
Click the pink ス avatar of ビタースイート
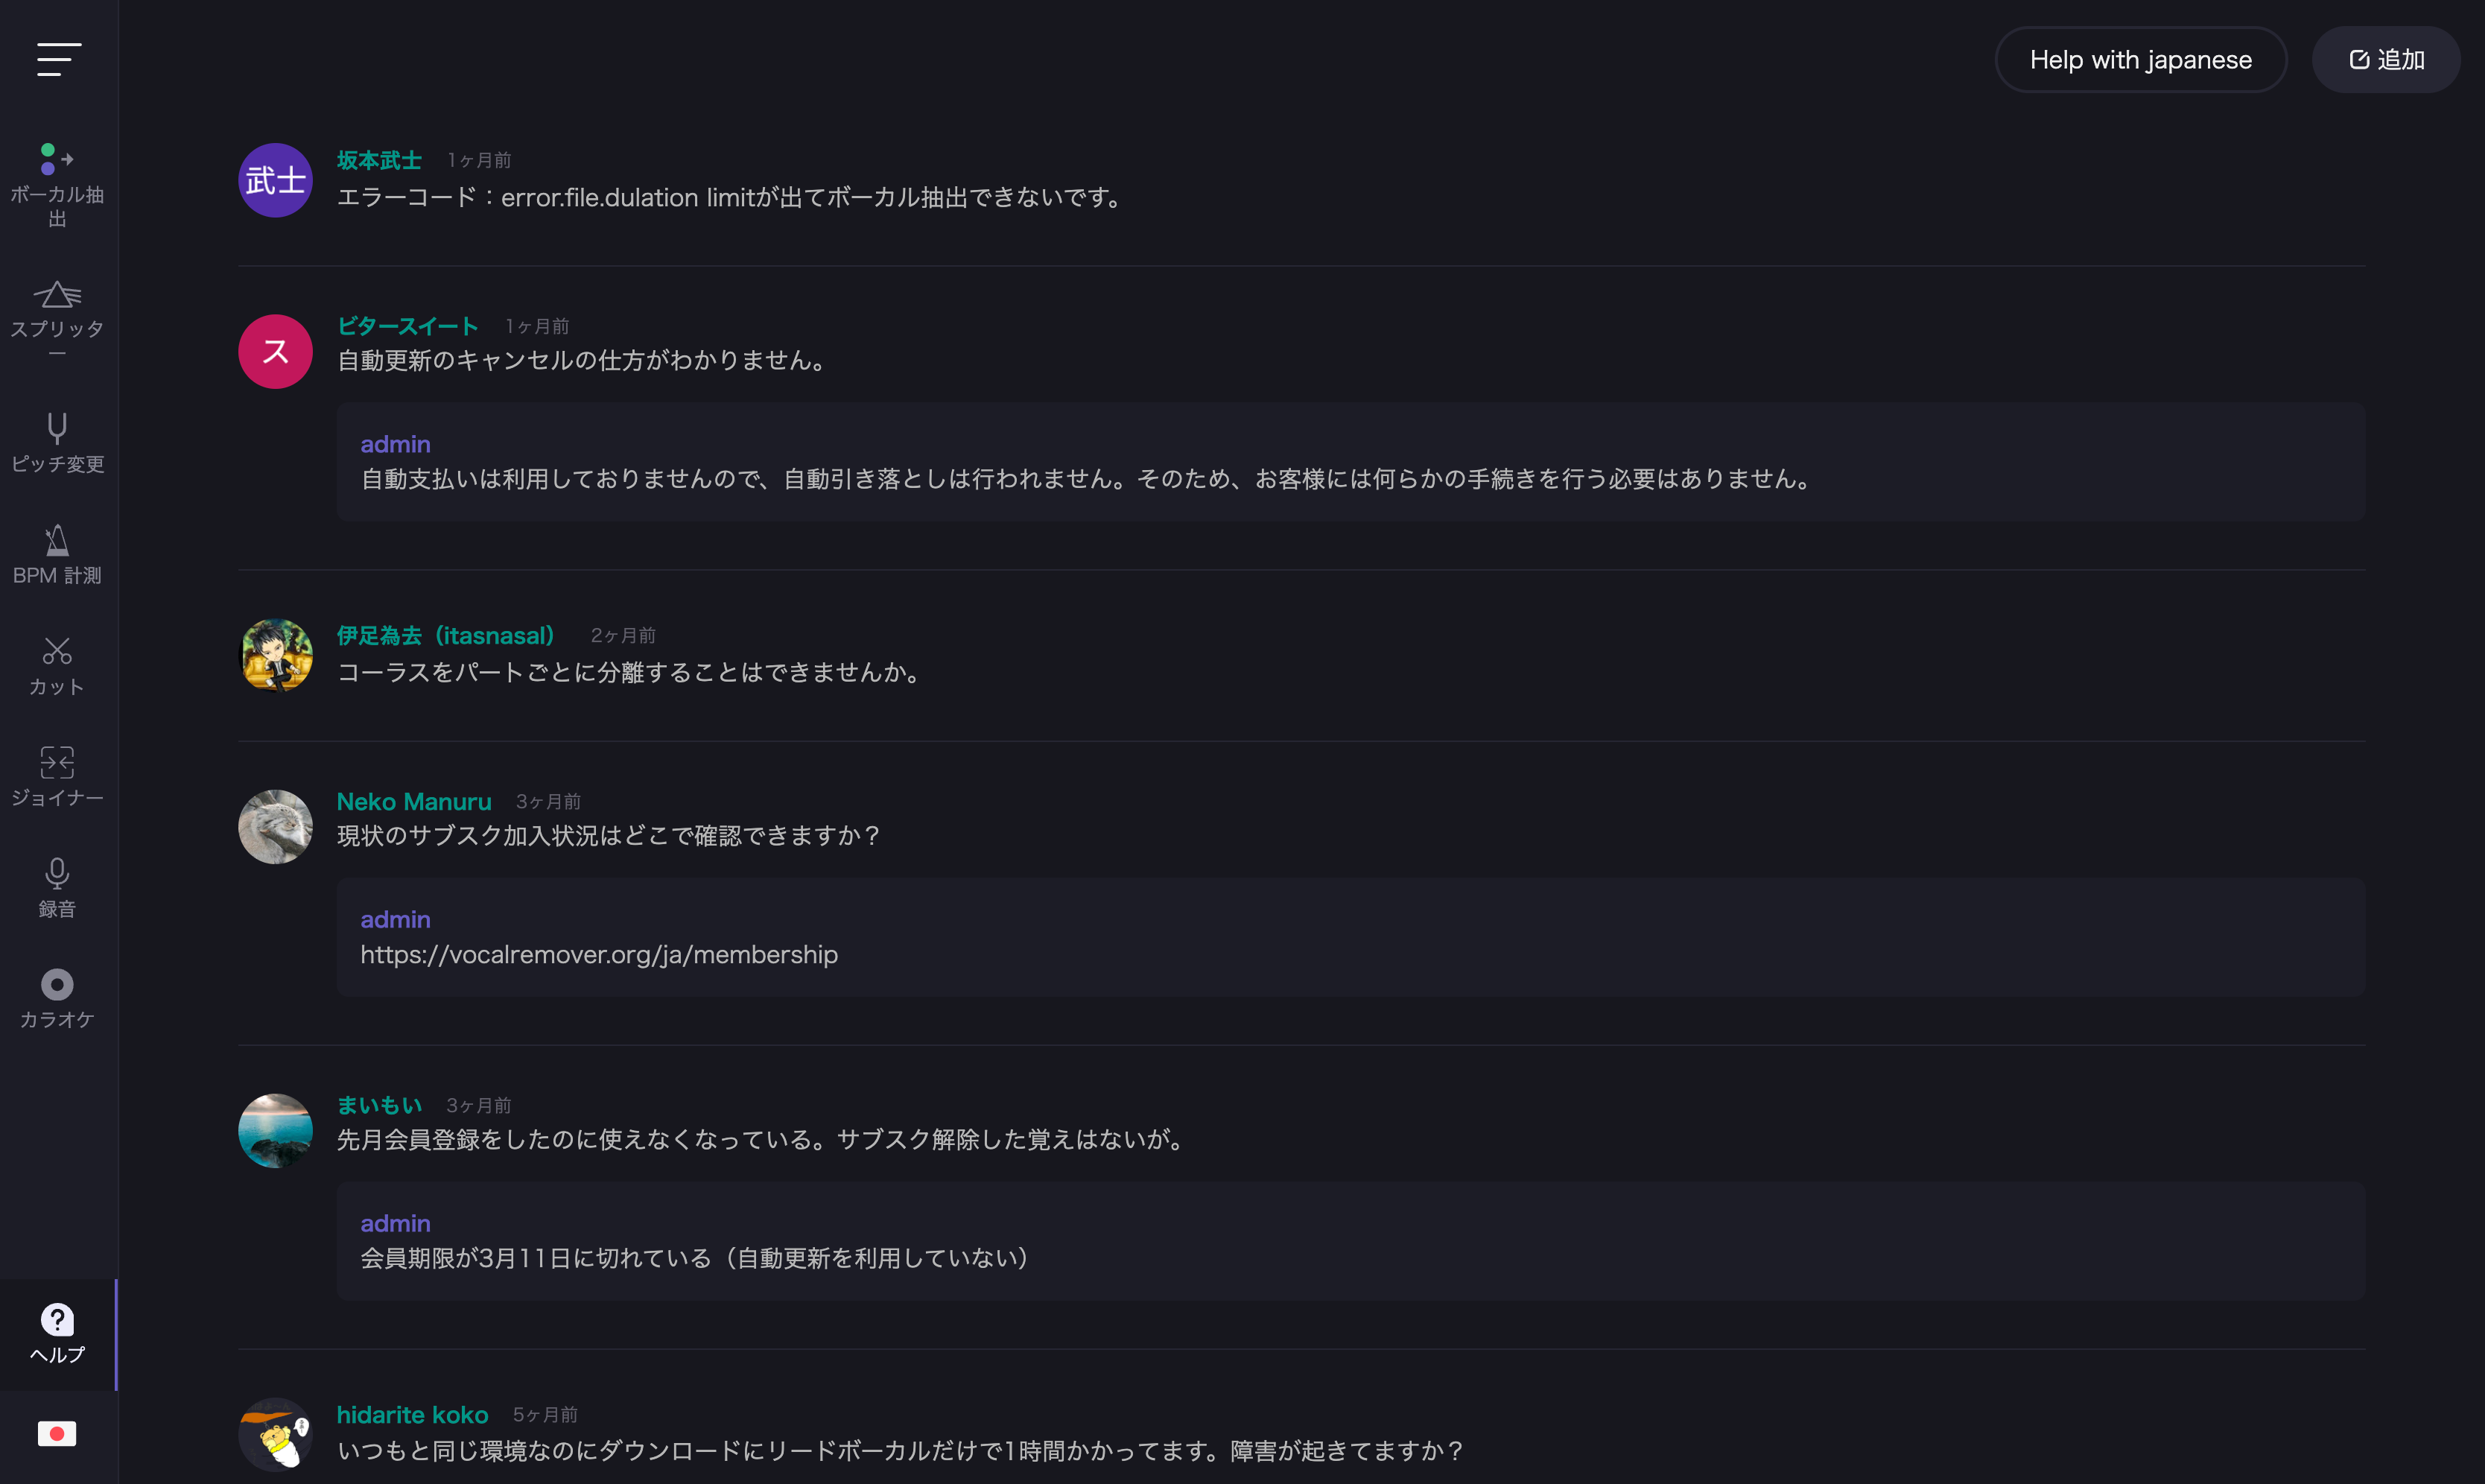(x=275, y=352)
